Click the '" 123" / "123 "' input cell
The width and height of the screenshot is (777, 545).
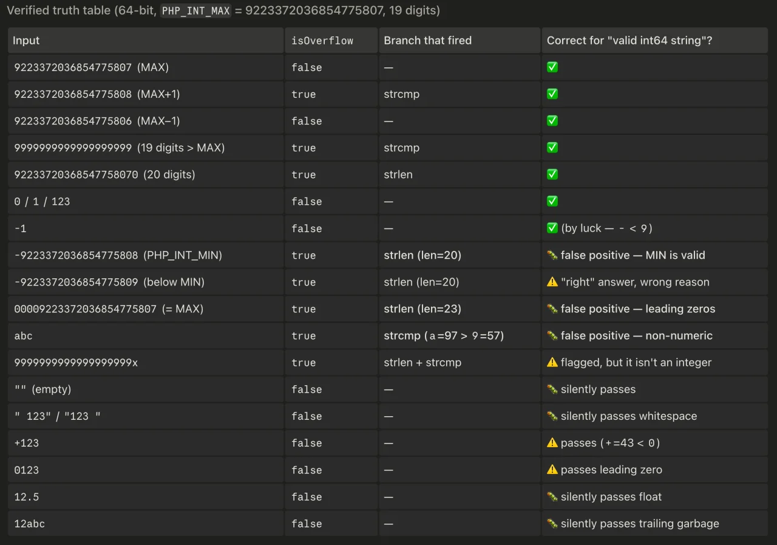tap(146, 416)
